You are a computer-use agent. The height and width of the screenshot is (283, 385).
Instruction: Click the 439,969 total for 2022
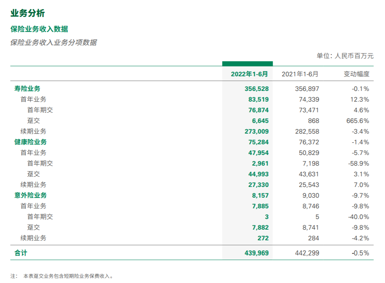pyautogui.click(x=257, y=253)
